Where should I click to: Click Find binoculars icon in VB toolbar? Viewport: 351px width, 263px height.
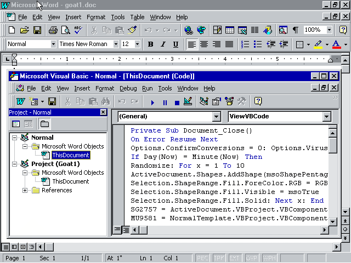pos(105,101)
